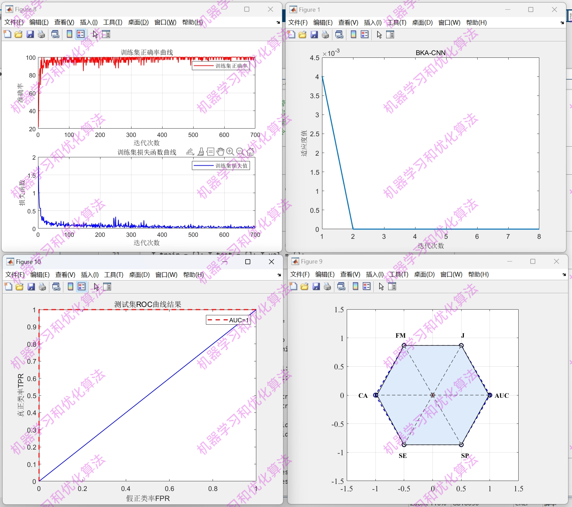Open a file using Figure 1 folder icon
The image size is (572, 507).
click(x=302, y=34)
